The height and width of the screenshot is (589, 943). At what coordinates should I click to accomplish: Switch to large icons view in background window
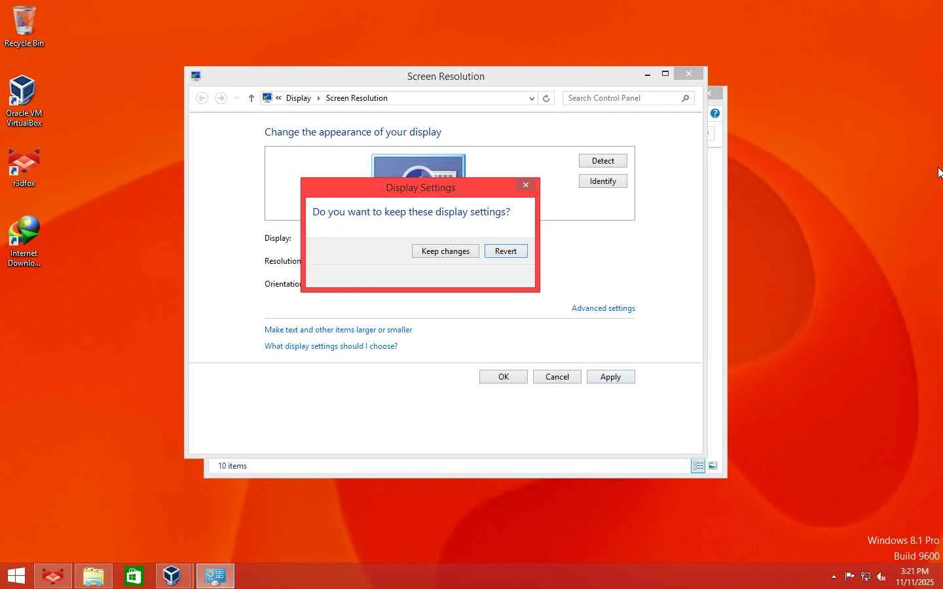(x=712, y=466)
